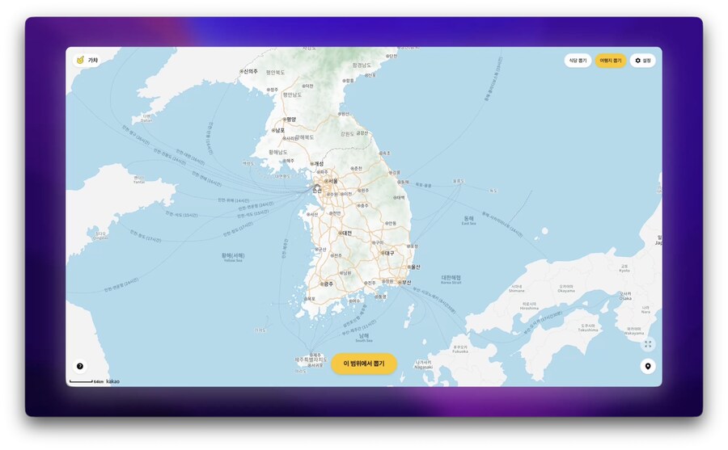Click the 평안북도 province label

point(275,73)
